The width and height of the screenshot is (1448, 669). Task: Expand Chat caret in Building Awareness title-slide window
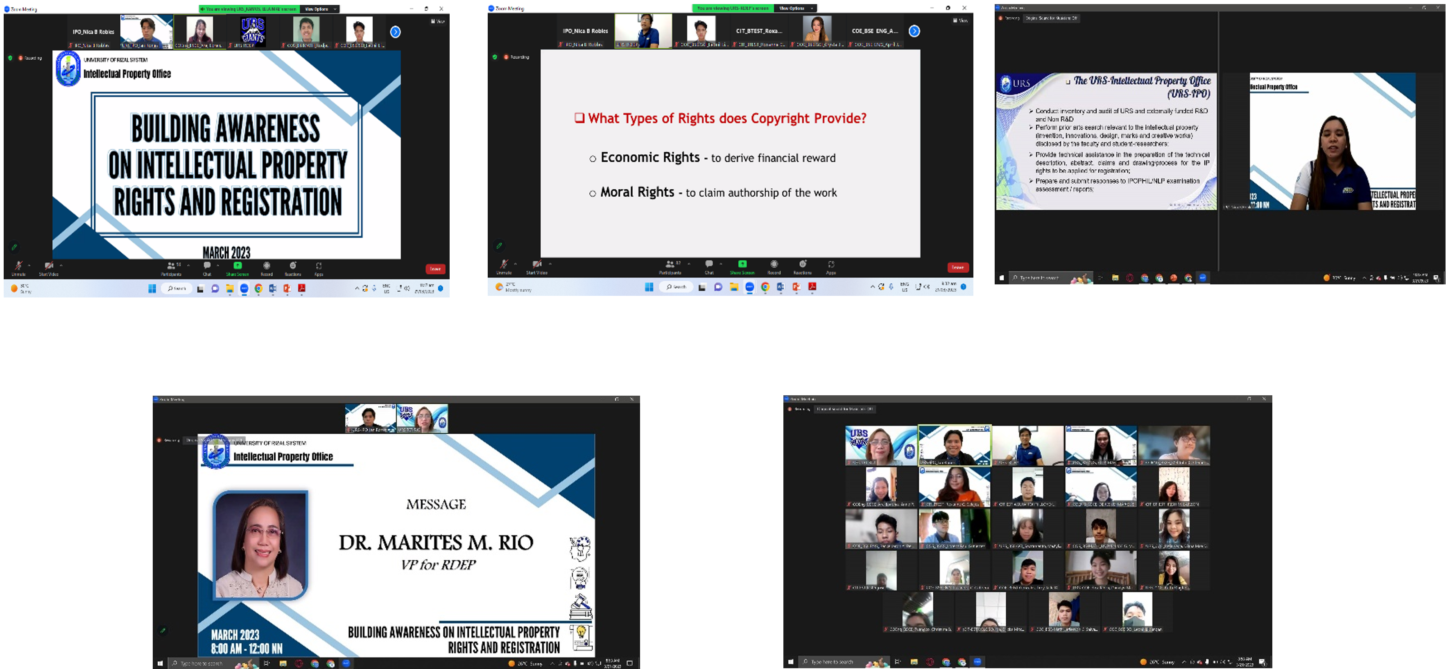(x=218, y=265)
